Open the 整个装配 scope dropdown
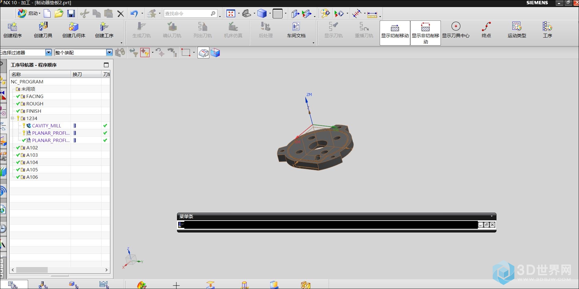The height and width of the screenshot is (289, 579). (x=109, y=53)
